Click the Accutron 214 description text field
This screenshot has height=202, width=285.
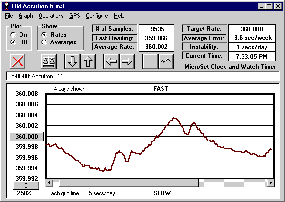point(142,76)
